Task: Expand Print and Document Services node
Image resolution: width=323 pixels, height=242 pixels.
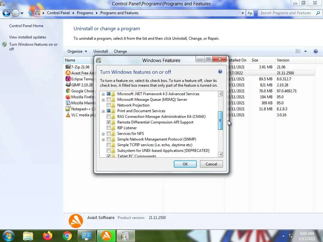Action: pos(103,111)
